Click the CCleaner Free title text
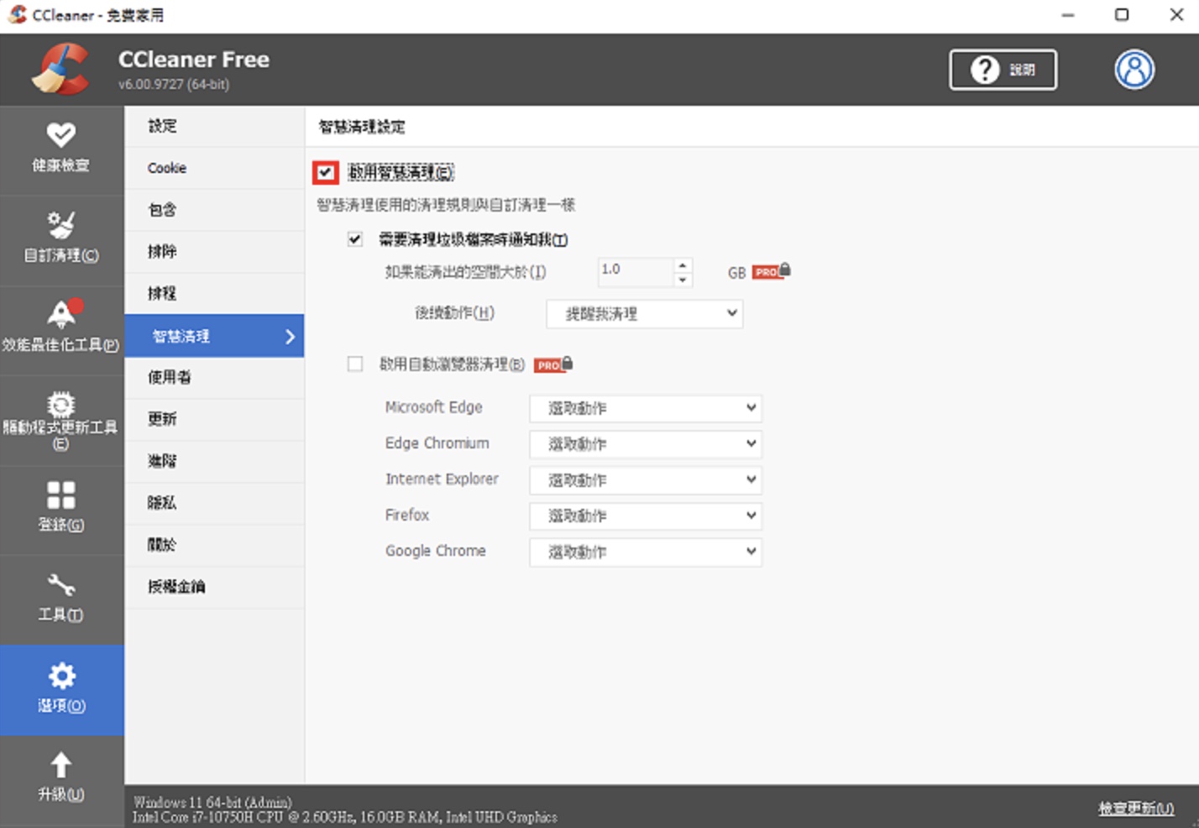 click(194, 60)
